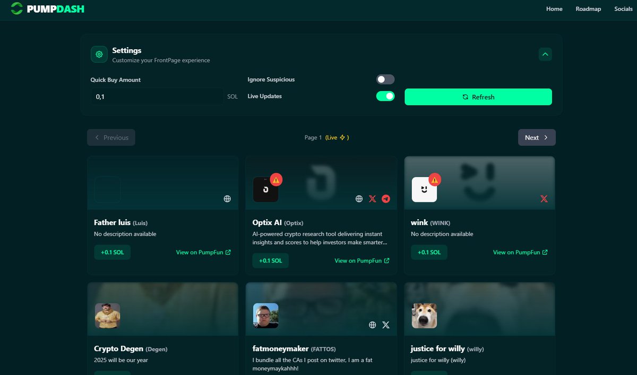This screenshot has width=637, height=375.
Task: Toggle the Ignore Suspicious switch
Action: point(385,79)
